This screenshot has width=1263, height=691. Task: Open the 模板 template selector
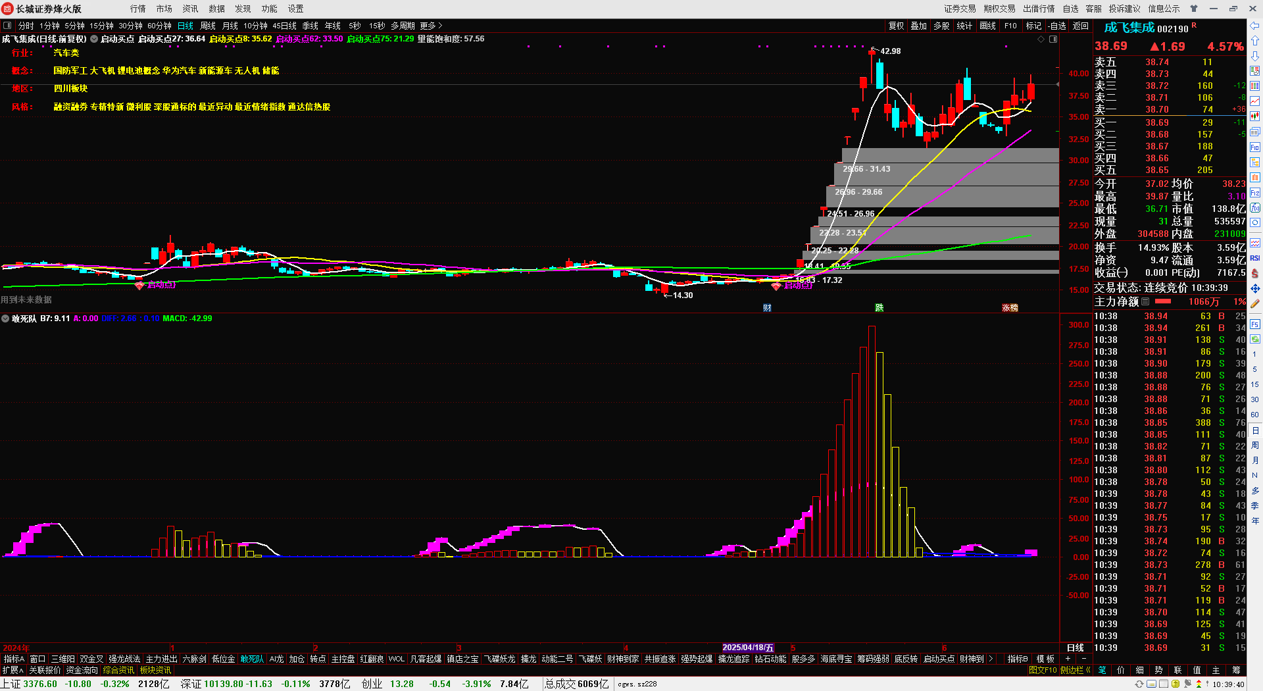[1045, 659]
